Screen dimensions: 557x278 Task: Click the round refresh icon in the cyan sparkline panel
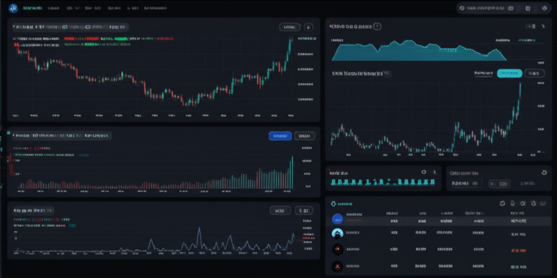click(x=423, y=172)
